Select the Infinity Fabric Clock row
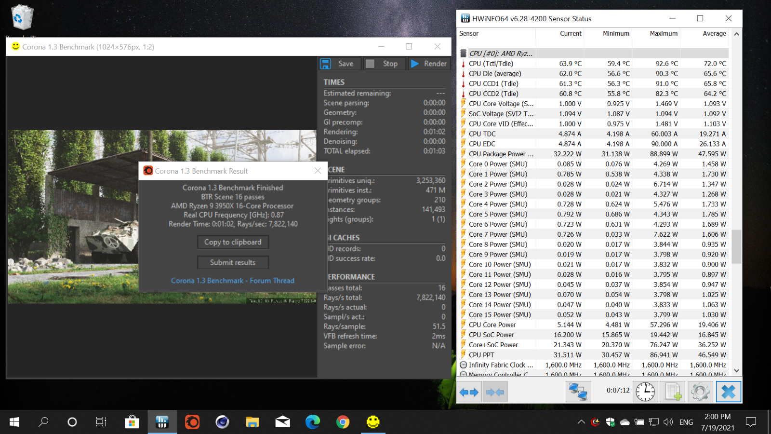 tap(593, 365)
